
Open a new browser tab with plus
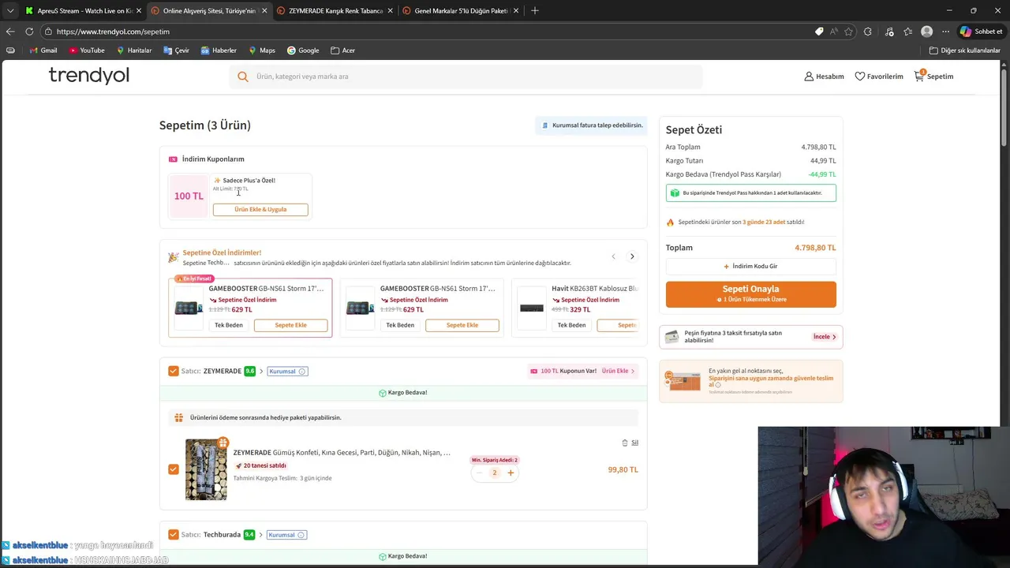(535, 11)
